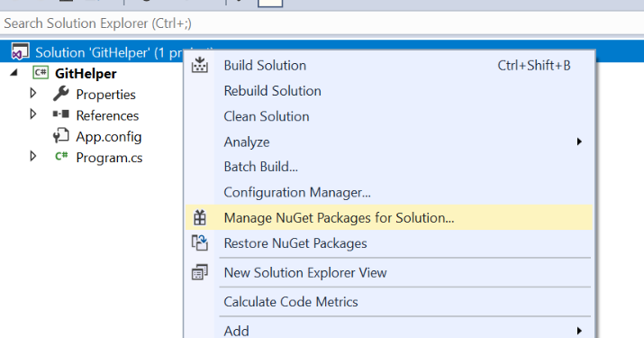Viewport: 644px width, 338px height.
Task: Click the Manage NuGet Packages gift icon
Action: coord(200,217)
